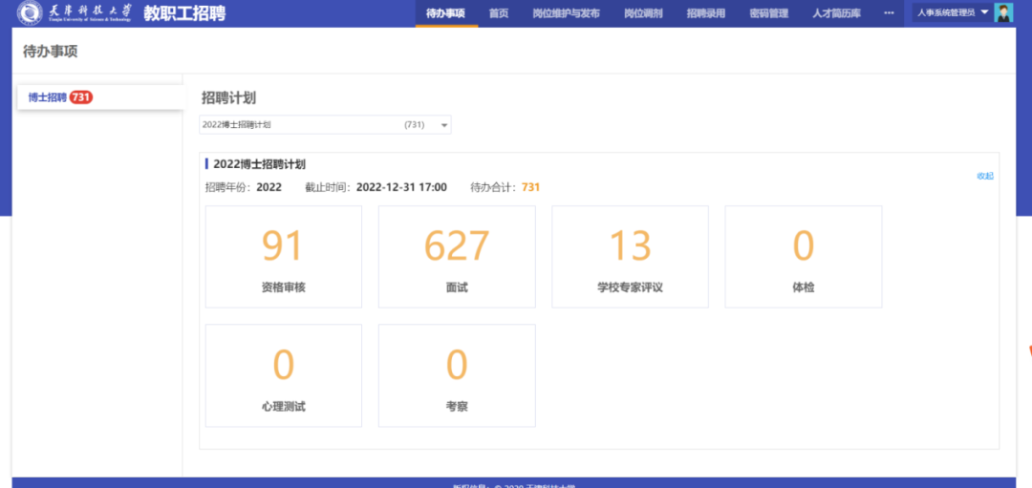
Task: Open the 面试 card showing 627
Action: 457,257
